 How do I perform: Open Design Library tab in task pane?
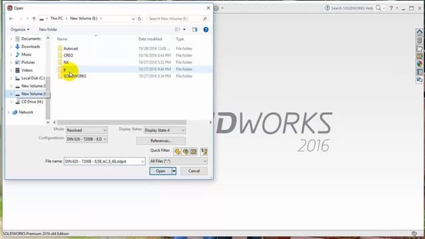(420, 40)
